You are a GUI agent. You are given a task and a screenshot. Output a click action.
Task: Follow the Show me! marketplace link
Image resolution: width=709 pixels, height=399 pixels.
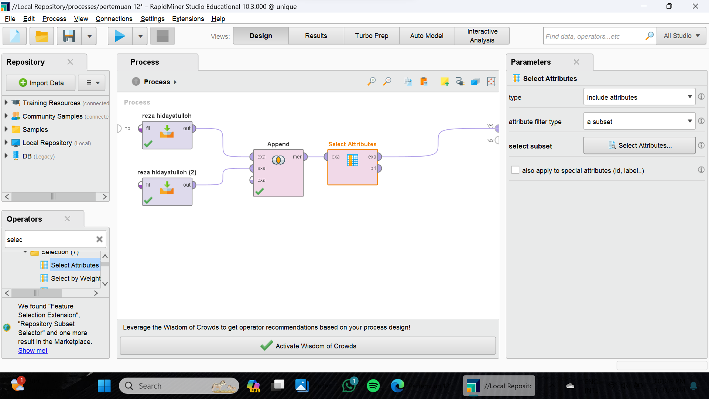click(32, 350)
